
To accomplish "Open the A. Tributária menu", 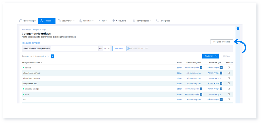I will click(x=120, y=21).
